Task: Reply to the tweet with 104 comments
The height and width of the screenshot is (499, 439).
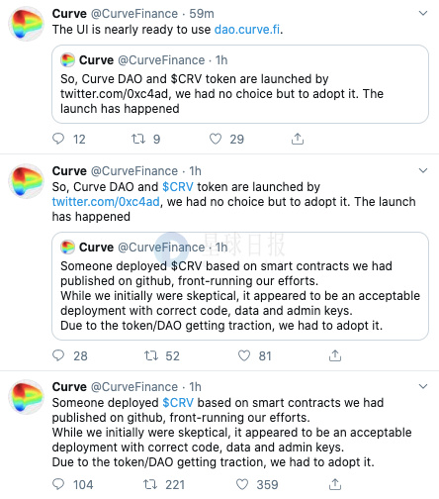Action: [x=58, y=484]
